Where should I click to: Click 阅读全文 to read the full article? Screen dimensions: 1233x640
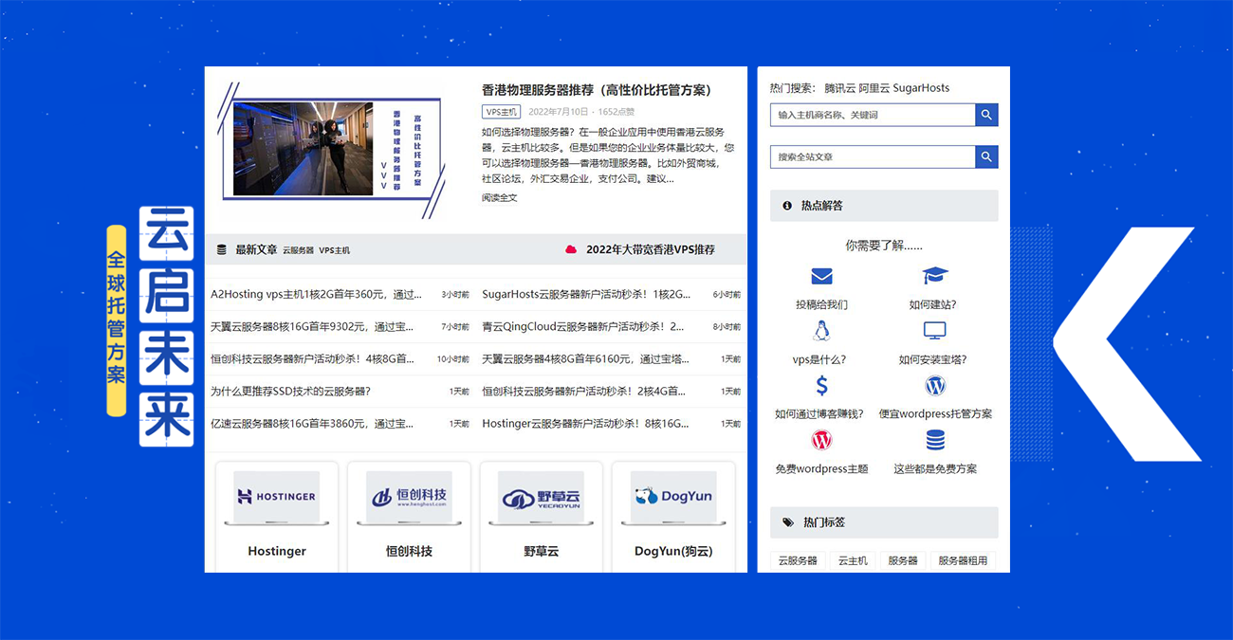point(500,198)
